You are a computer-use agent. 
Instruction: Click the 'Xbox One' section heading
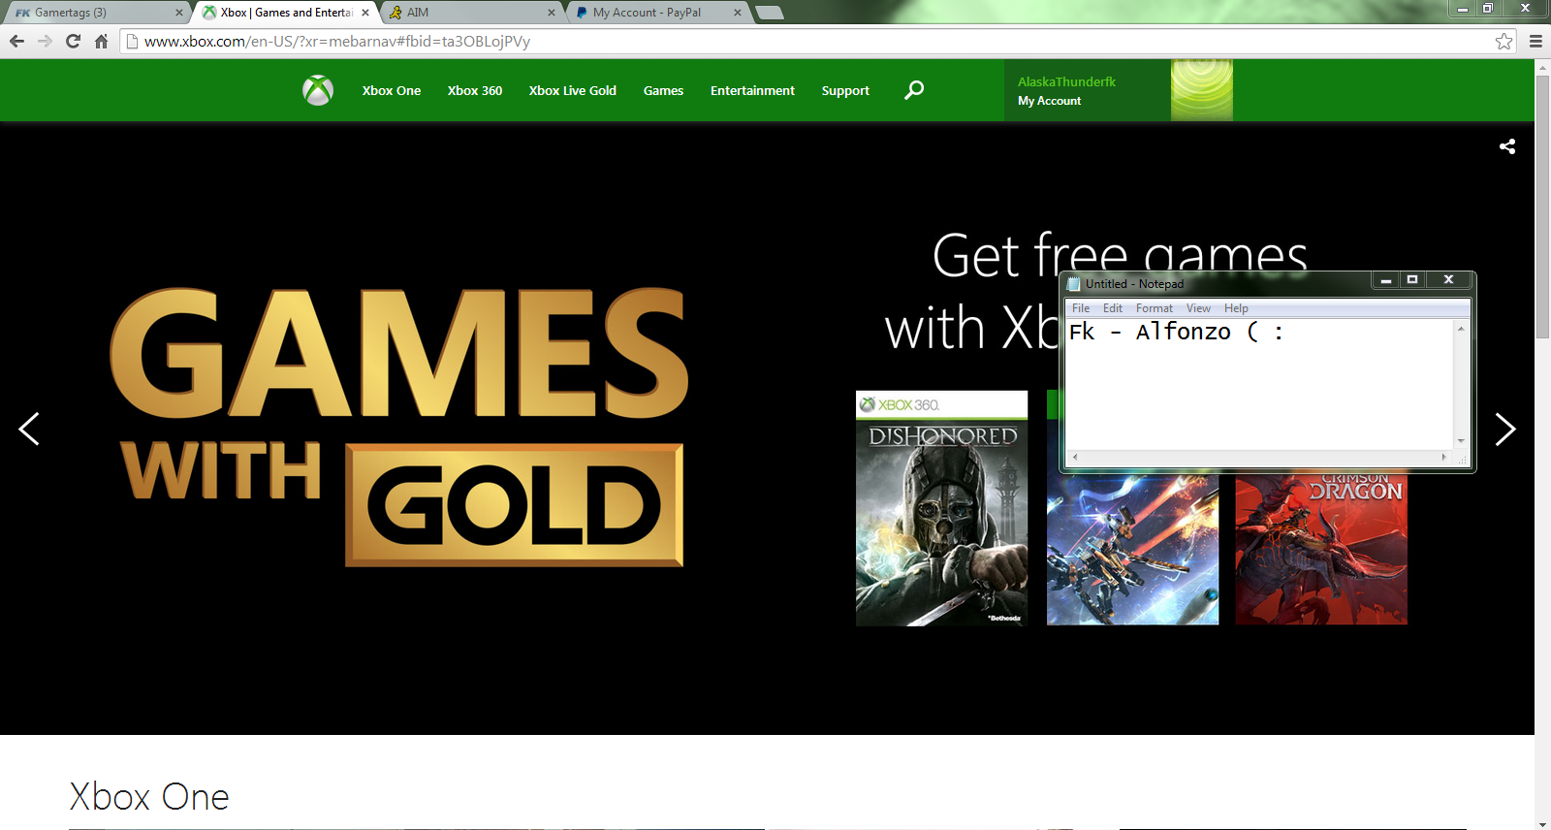[149, 797]
